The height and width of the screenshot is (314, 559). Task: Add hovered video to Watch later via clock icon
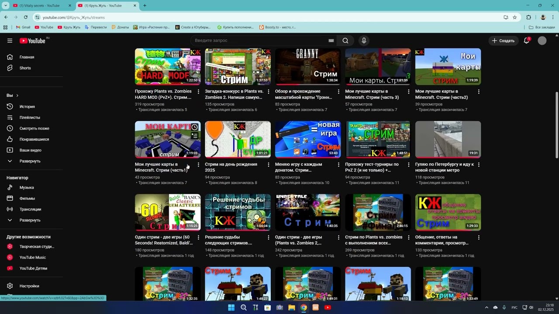(x=194, y=127)
